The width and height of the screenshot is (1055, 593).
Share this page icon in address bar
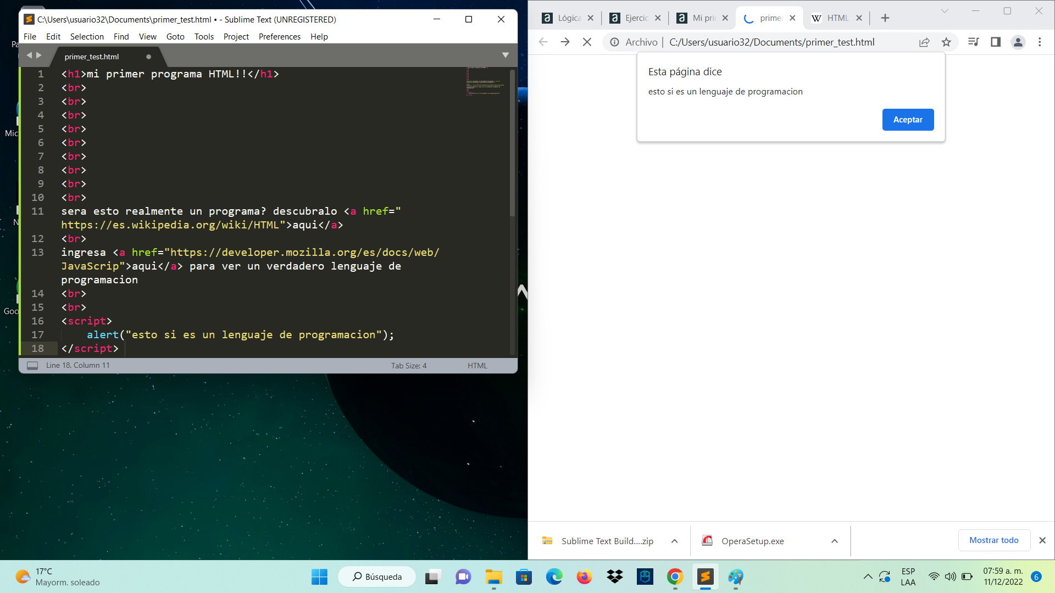924,42
